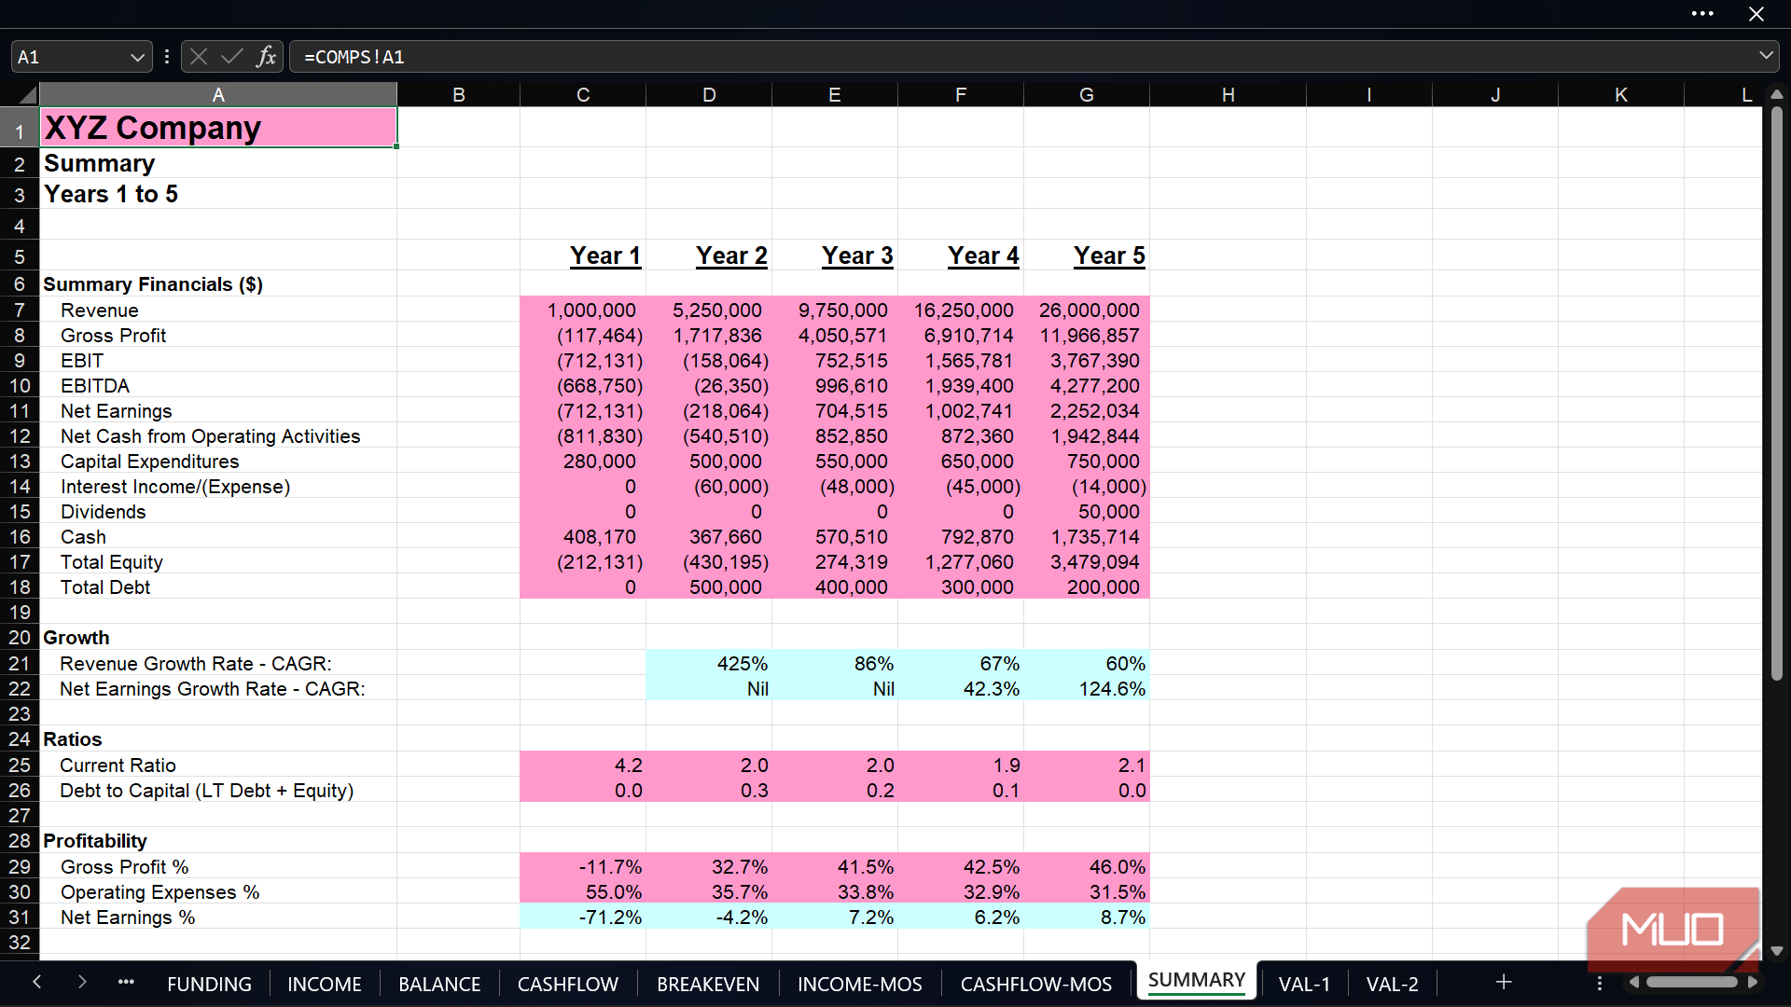Click the vertical scrollbar up arrow
Image resolution: width=1791 pixels, height=1007 pixels.
1776,94
